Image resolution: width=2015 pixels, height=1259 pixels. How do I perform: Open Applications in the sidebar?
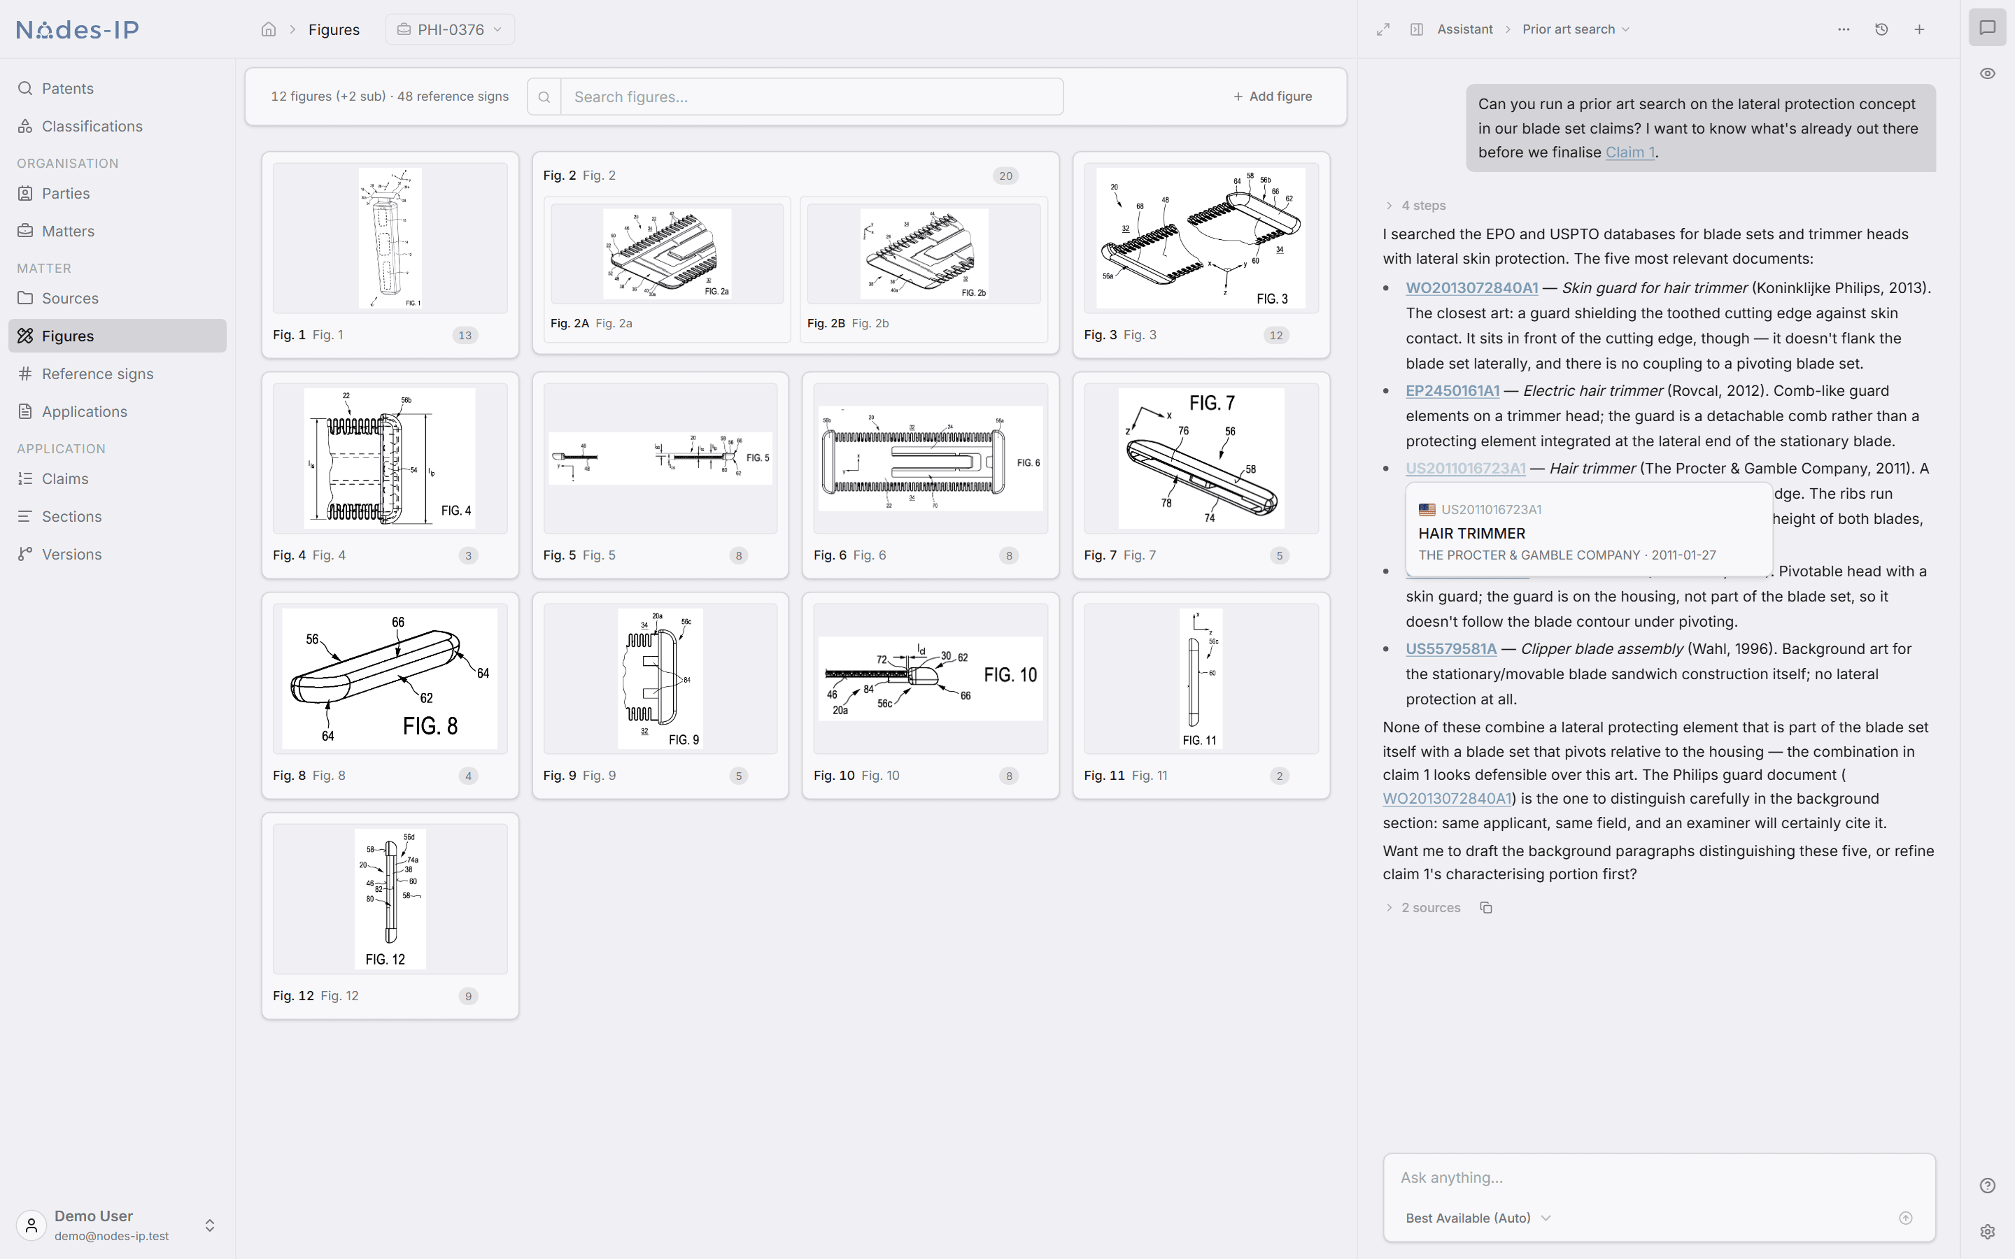[x=118, y=411]
